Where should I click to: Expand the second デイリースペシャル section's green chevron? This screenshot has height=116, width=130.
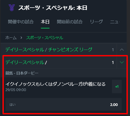pos(122,62)
